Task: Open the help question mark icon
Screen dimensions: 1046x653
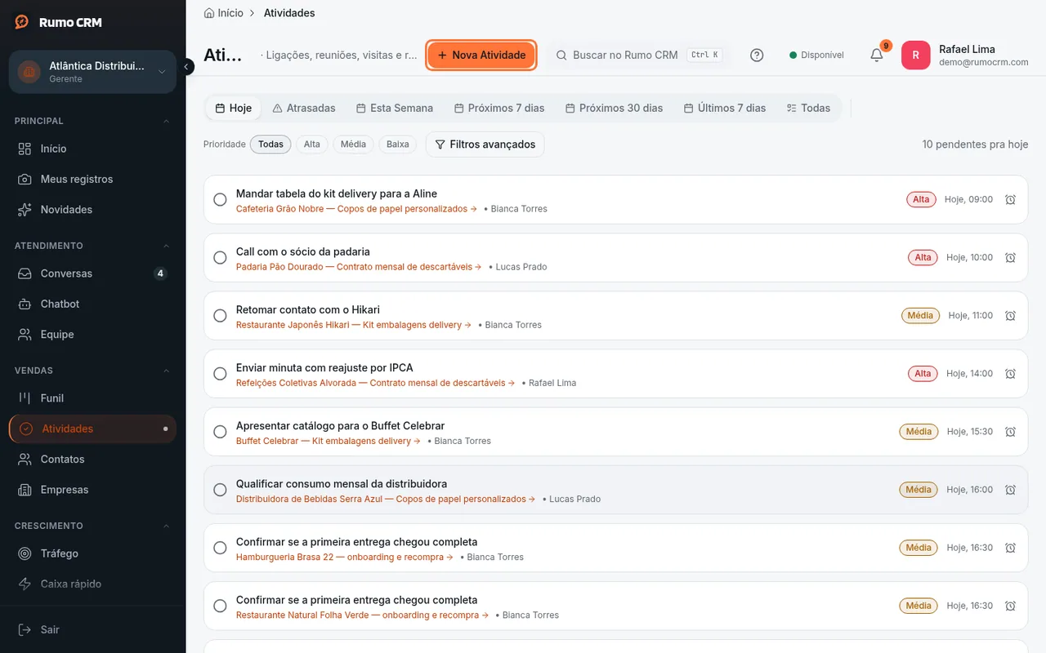Action: tap(757, 56)
